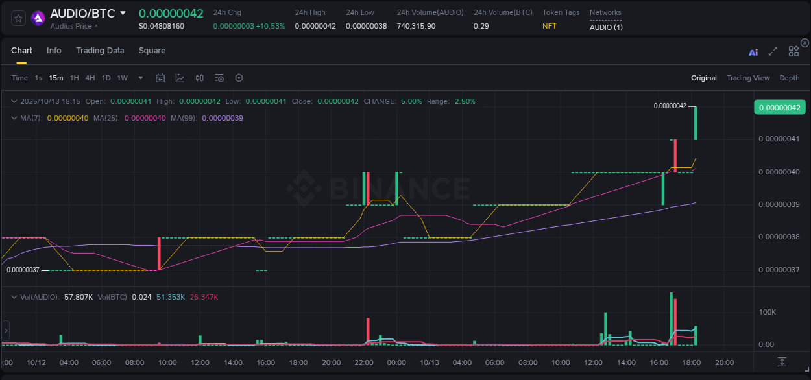Image resolution: width=811 pixels, height=380 pixels.
Task: Open the Info tab
Action: pyautogui.click(x=54, y=50)
